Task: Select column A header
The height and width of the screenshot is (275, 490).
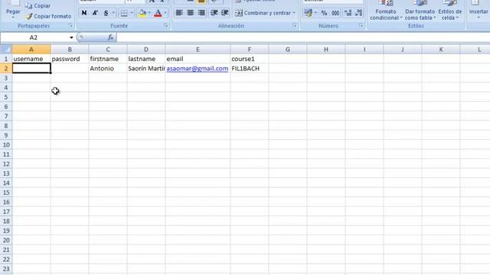Action: pyautogui.click(x=31, y=49)
